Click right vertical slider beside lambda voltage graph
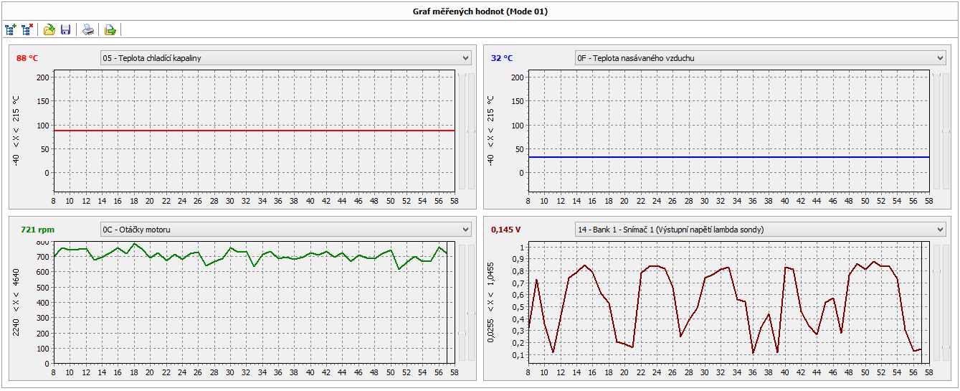 click(946, 303)
